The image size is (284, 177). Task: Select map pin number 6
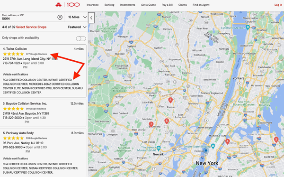click(167, 121)
